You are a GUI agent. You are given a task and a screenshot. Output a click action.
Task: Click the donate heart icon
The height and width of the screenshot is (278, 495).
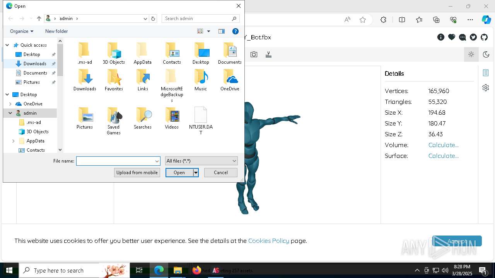(x=452, y=37)
